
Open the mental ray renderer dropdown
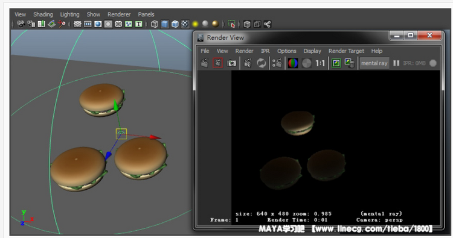tap(374, 63)
